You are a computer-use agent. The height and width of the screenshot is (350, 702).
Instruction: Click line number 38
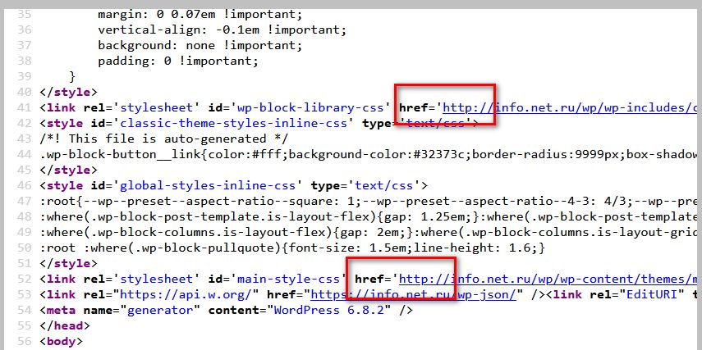24,61
